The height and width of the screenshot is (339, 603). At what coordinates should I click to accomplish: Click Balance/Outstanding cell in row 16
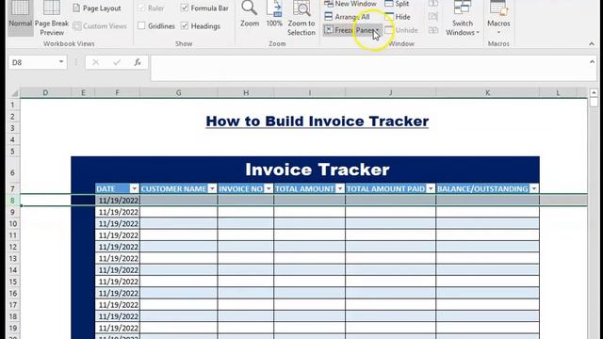point(488,293)
